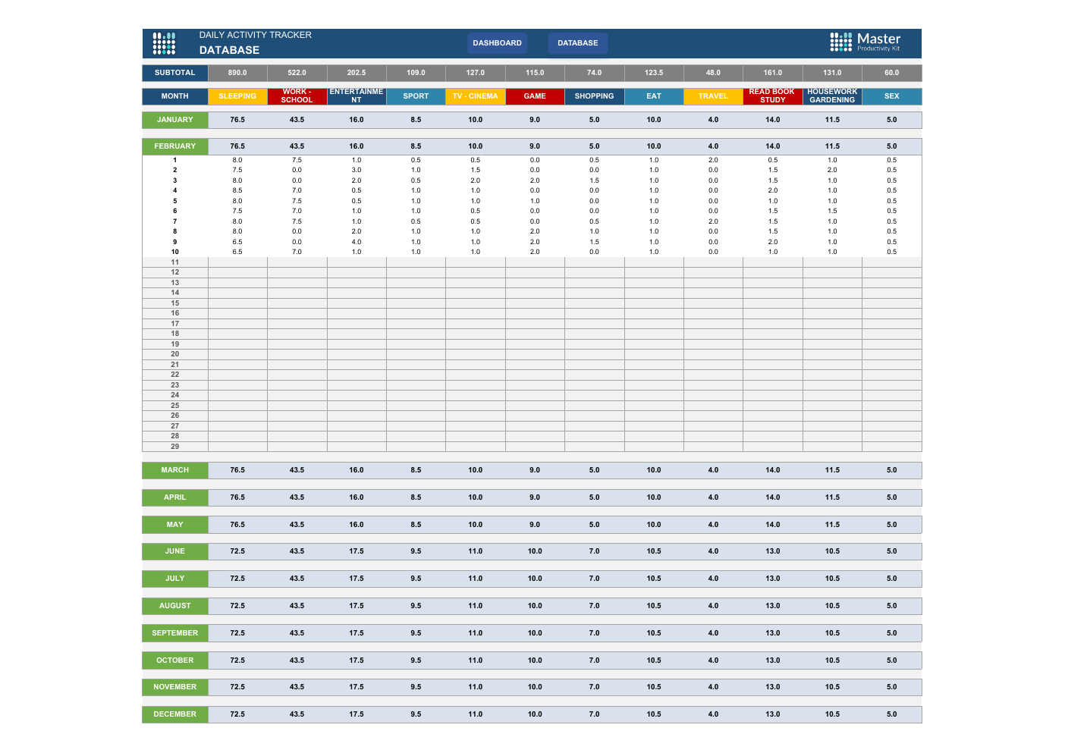This screenshot has width=1065, height=753.
Task: Click the READ BOOK STUDY column header
Action: (x=773, y=96)
